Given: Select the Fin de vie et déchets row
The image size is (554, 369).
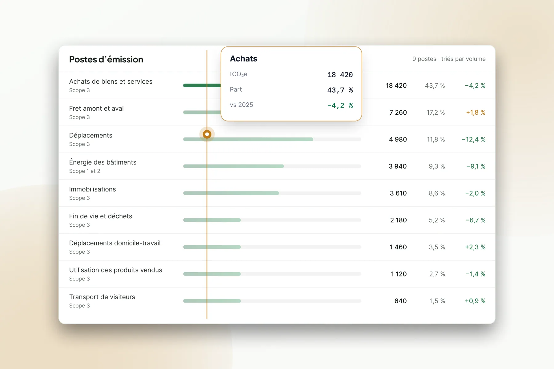Looking at the screenshot, I should (x=277, y=220).
